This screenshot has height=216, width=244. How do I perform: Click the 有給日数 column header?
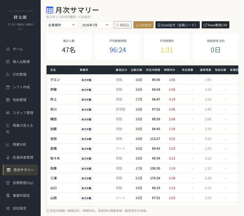pyautogui.click(x=220, y=70)
